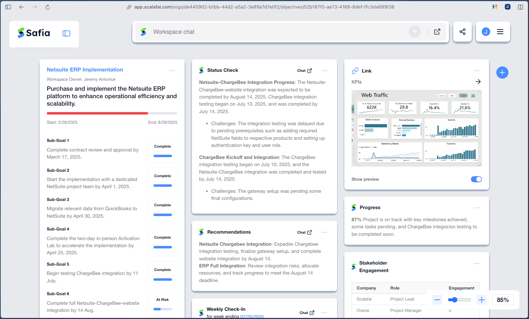Open Status Check card options menu

click(x=325, y=70)
